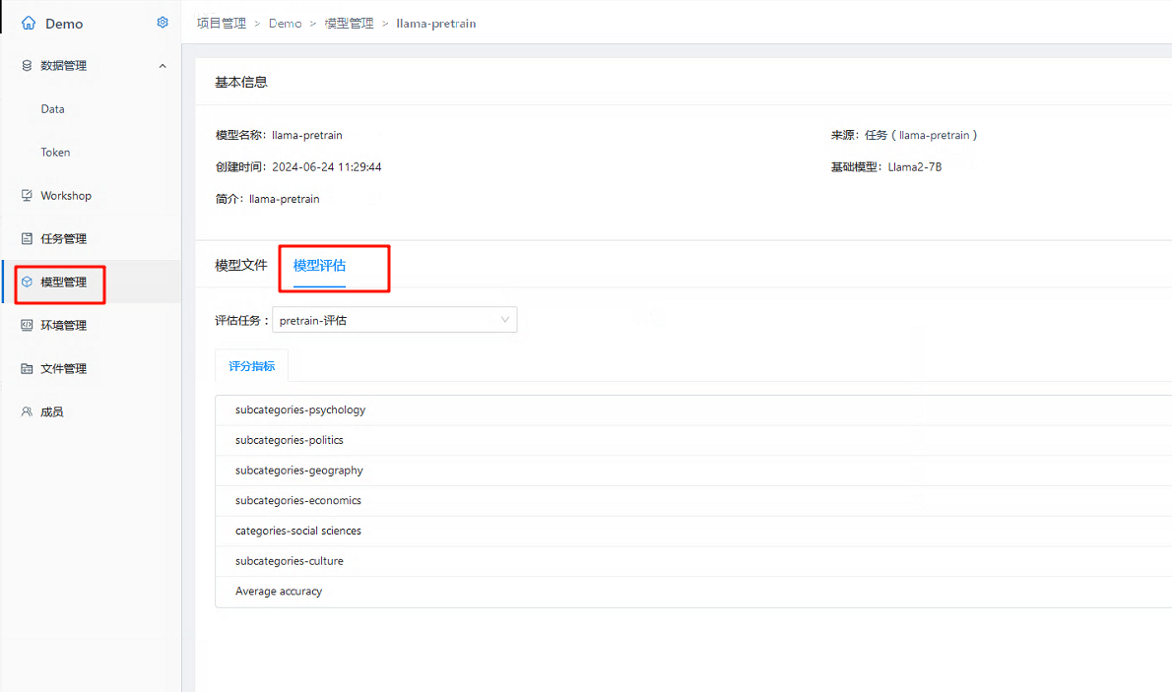The width and height of the screenshot is (1172, 692).
Task: Open the Data submenu item
Action: 53,109
